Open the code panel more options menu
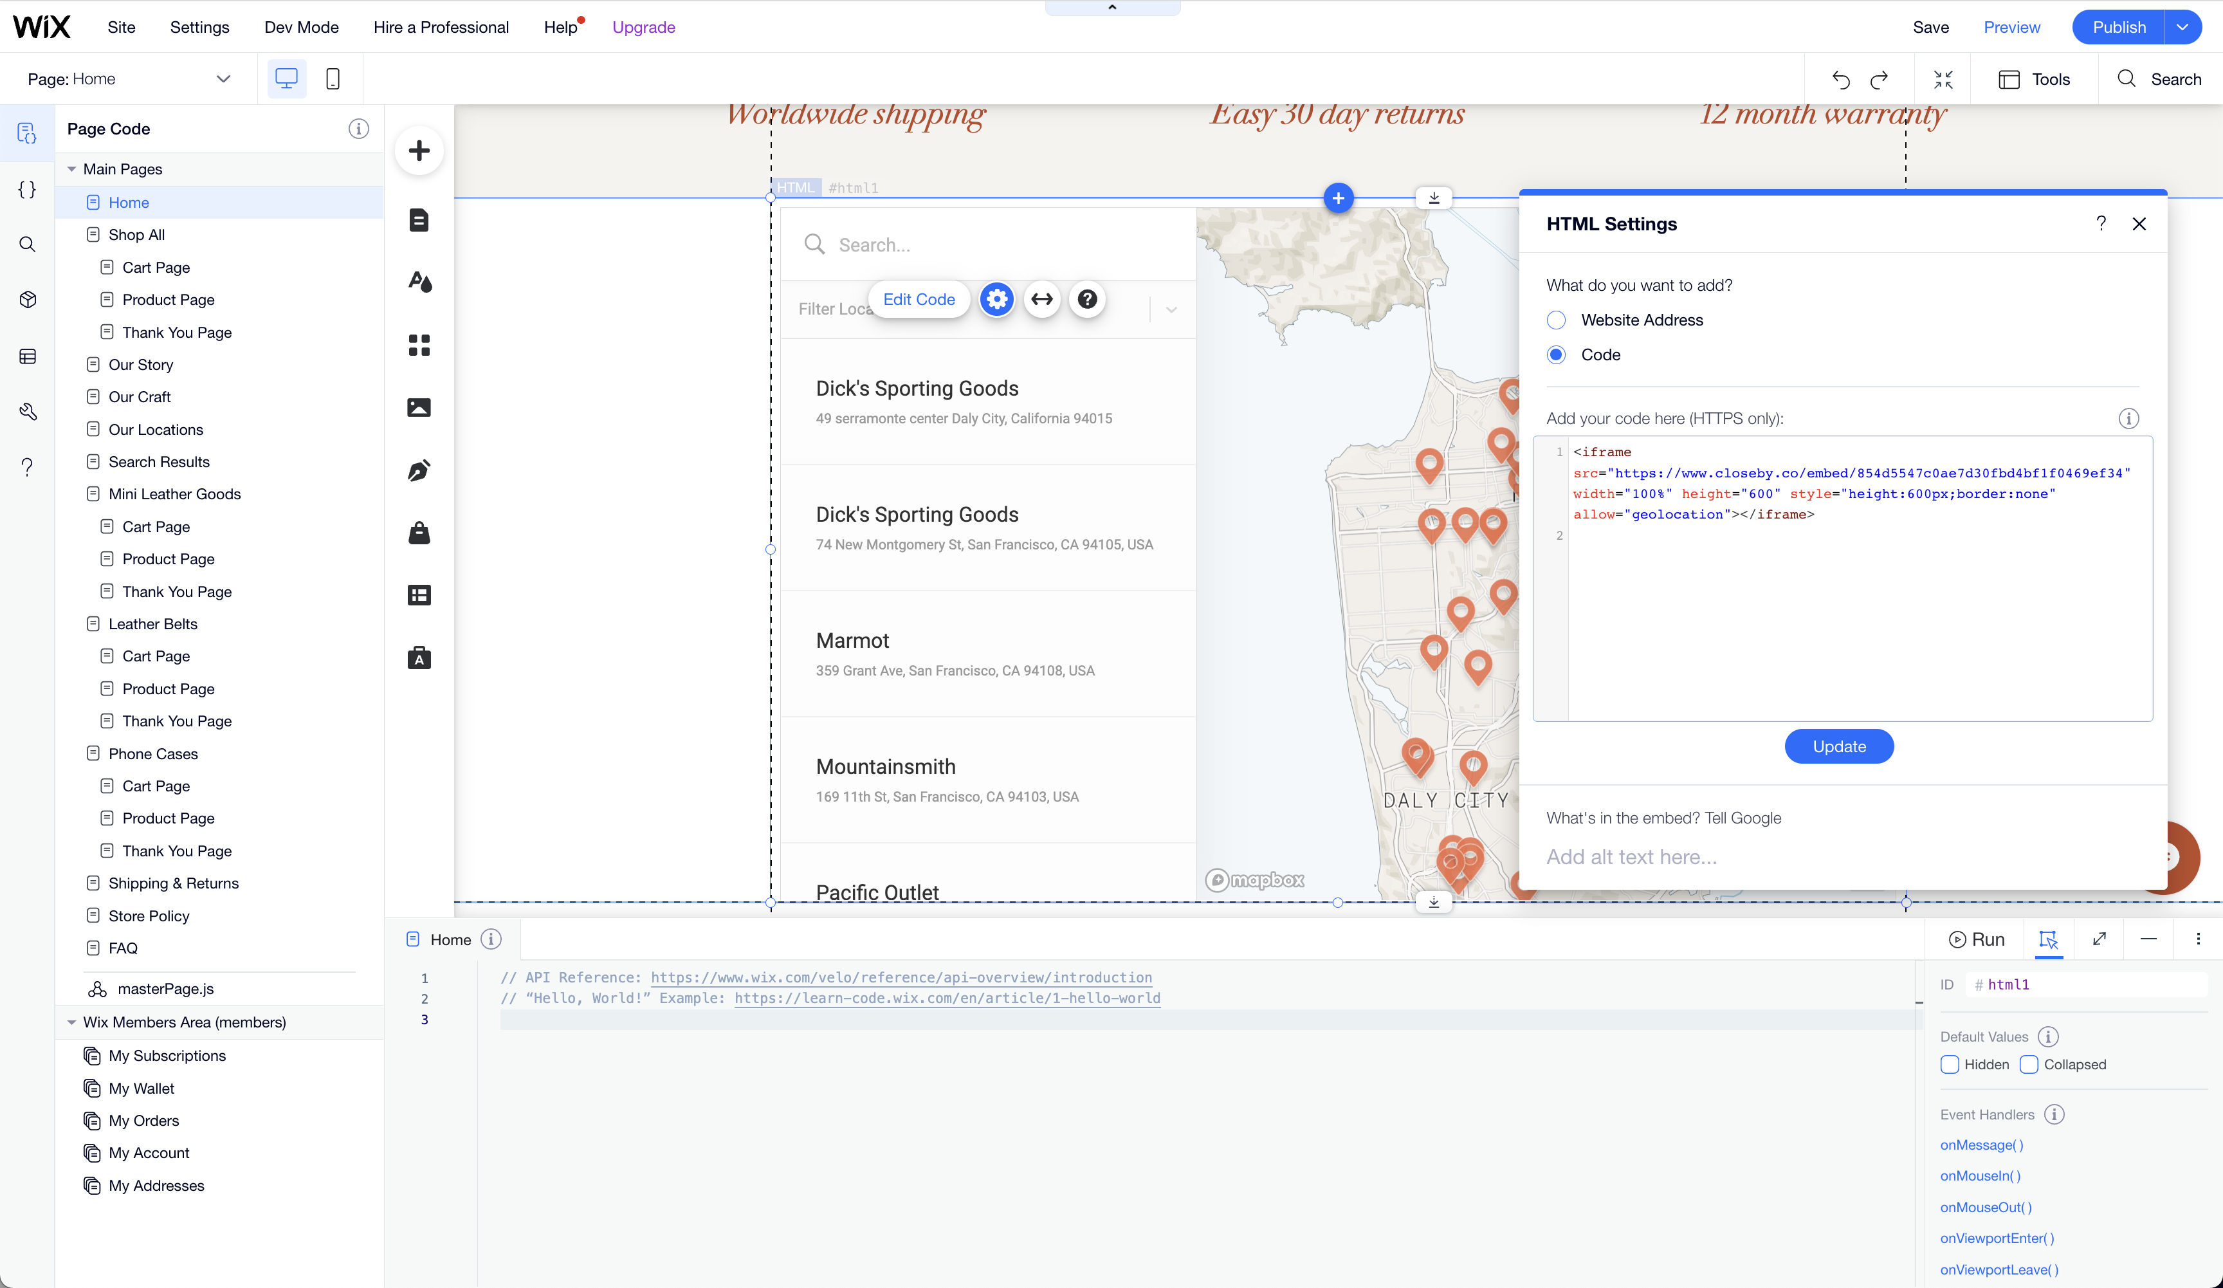 tap(2199, 939)
